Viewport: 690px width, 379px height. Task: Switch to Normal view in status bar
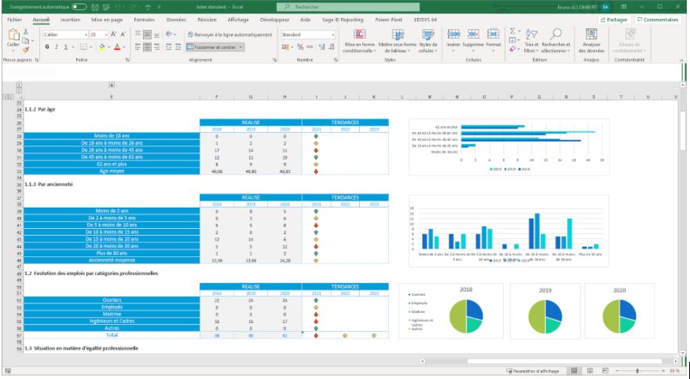pos(574,371)
